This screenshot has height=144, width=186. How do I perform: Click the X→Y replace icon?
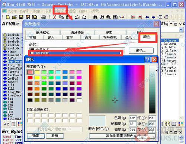[122, 17]
